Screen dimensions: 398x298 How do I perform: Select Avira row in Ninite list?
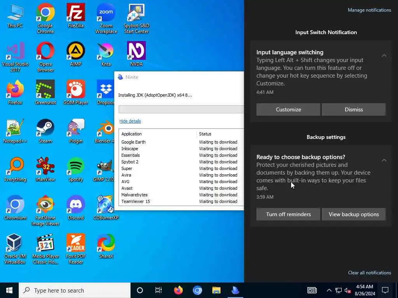coord(181,175)
